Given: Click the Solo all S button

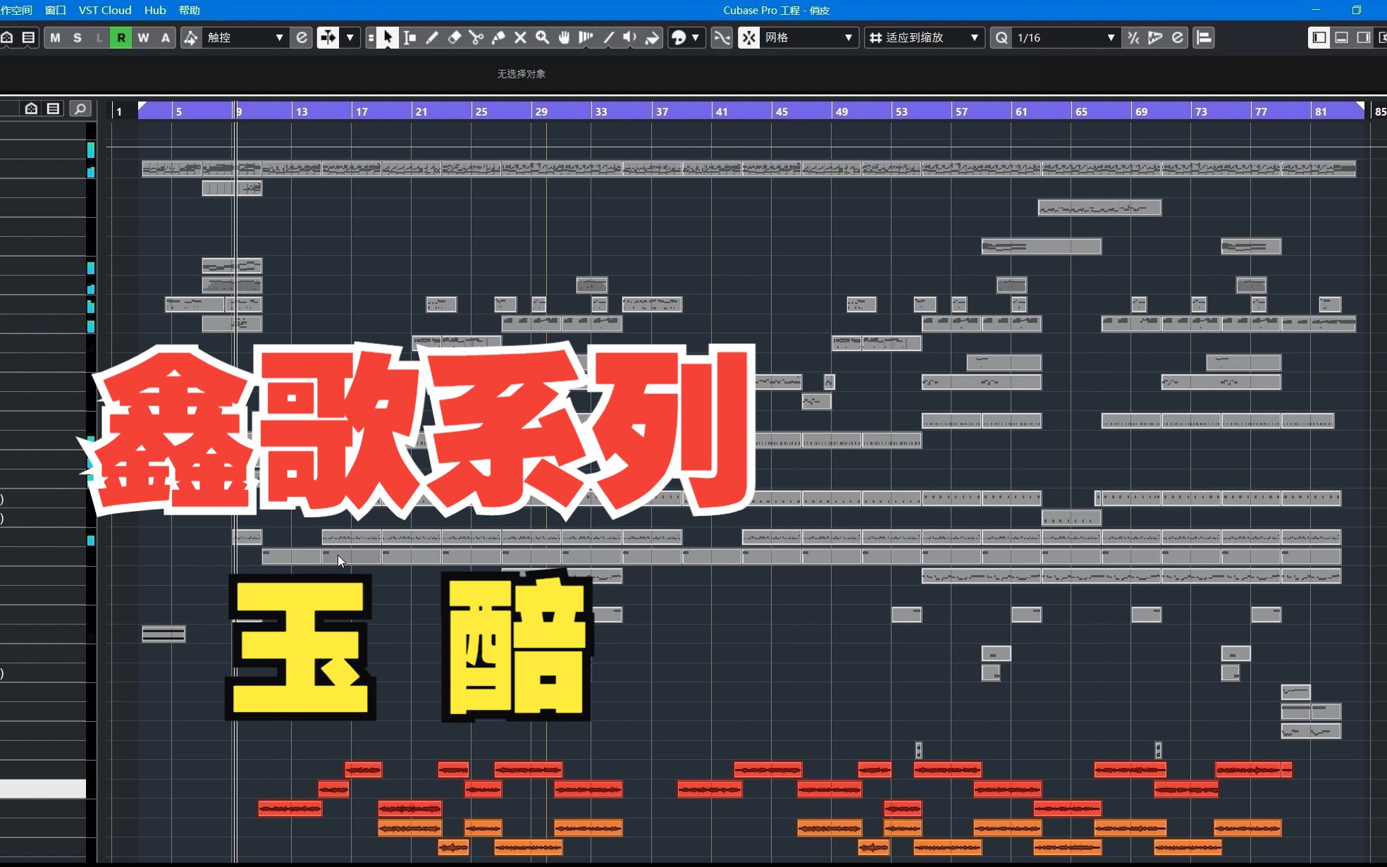Looking at the screenshot, I should point(77,37).
